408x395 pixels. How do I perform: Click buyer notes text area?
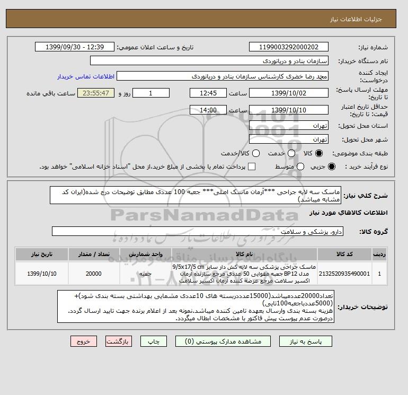pos(196,307)
